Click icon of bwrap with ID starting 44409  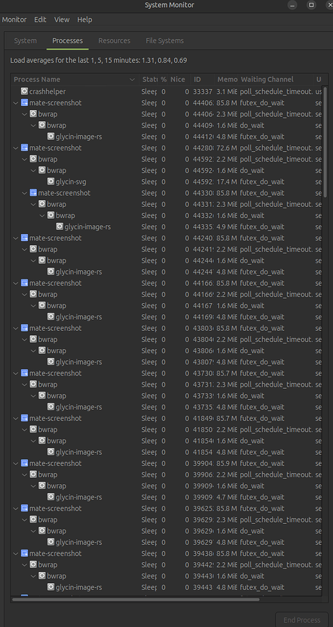coord(42,125)
